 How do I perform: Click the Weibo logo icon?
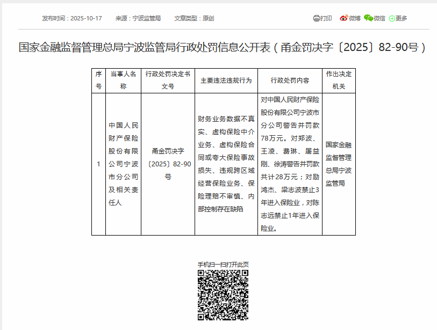(x=343, y=18)
